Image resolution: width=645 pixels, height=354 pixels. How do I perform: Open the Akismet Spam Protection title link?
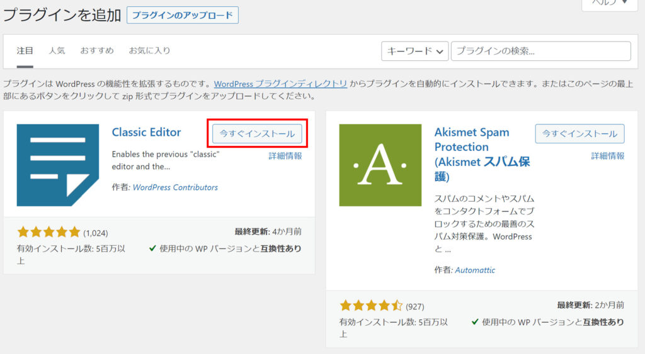click(x=482, y=155)
